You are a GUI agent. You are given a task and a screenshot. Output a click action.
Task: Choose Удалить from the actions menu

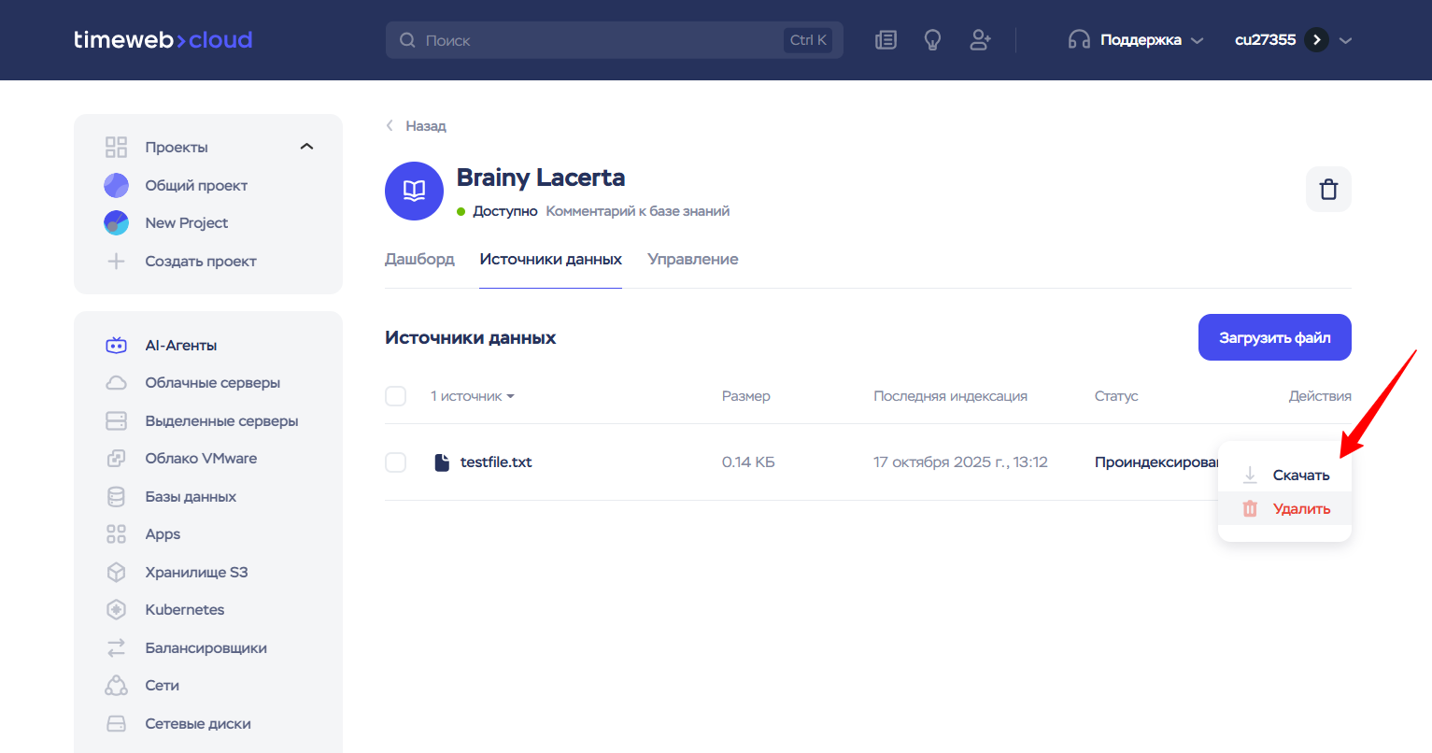pos(1300,509)
